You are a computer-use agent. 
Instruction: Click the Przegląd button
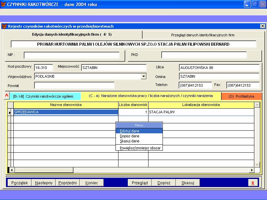(x=140, y=183)
